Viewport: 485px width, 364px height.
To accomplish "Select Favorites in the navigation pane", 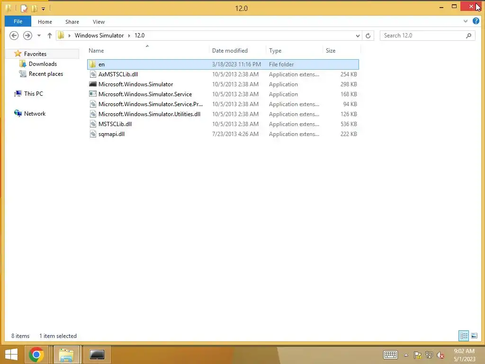I will (35, 54).
